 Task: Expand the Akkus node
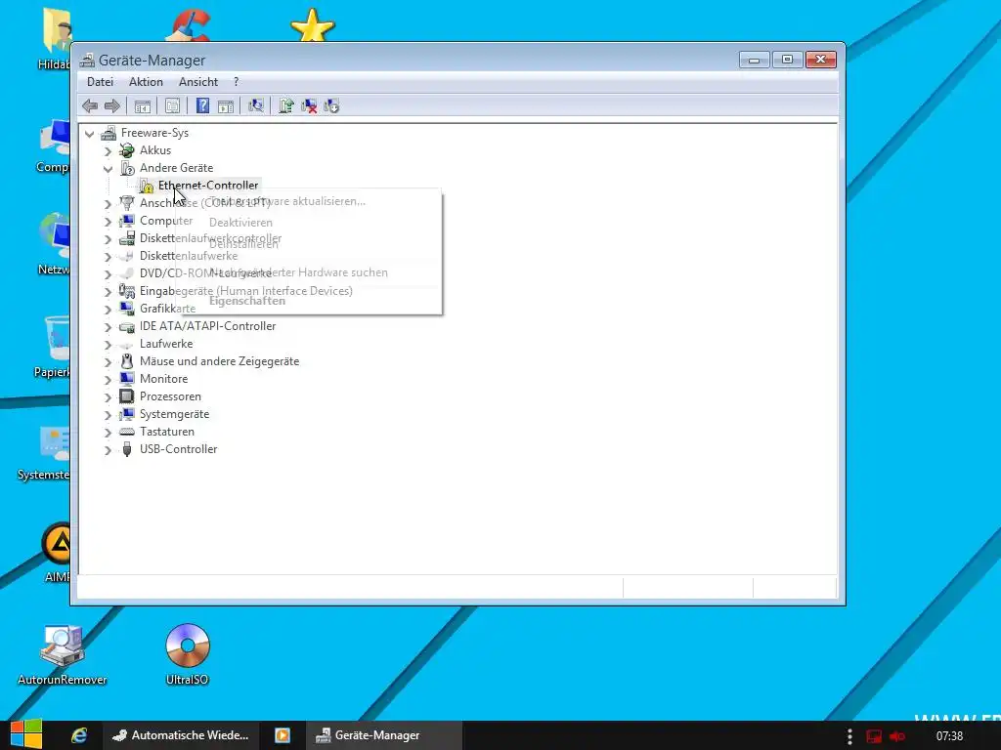(108, 151)
